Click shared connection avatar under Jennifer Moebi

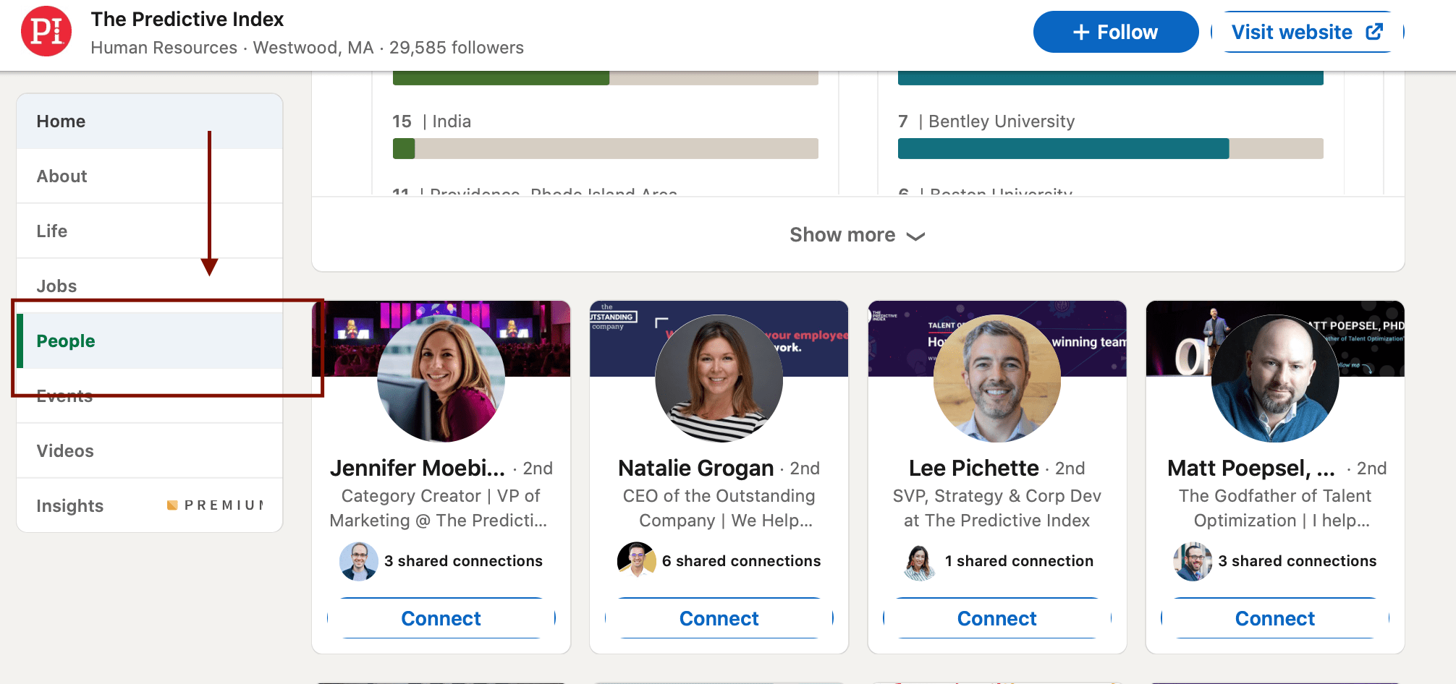(359, 561)
